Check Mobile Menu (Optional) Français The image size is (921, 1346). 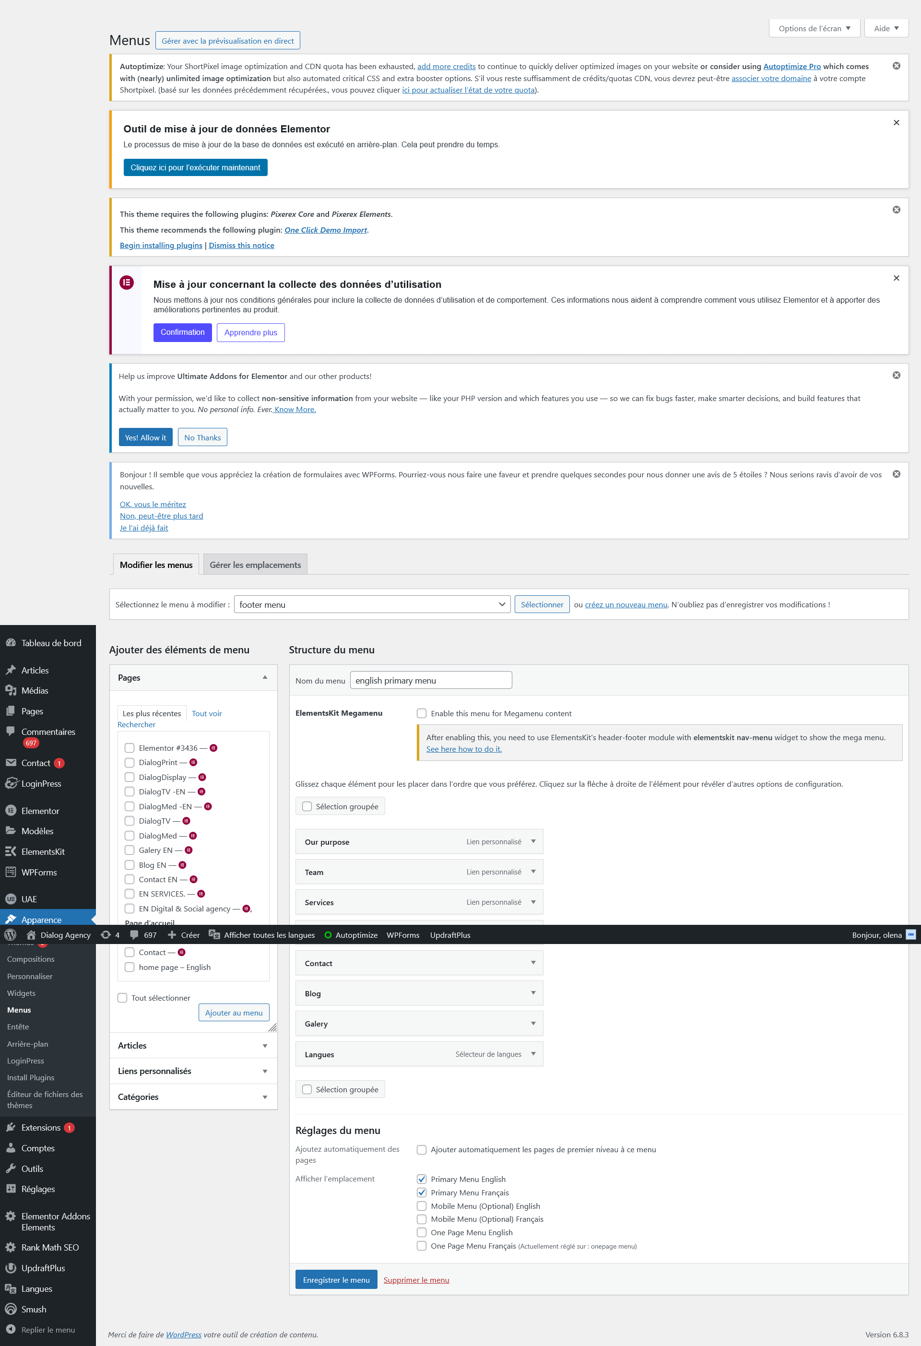pos(422,1219)
